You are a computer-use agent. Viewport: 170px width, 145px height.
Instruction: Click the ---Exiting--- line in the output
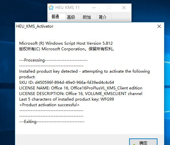[52, 122]
